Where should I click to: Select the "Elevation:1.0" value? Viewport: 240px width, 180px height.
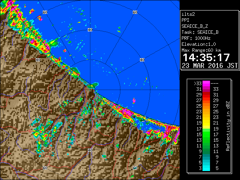[199, 44]
